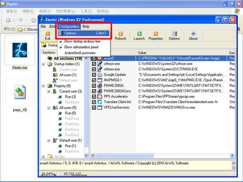Click the horizontal scroll right arrow

pos(232,155)
